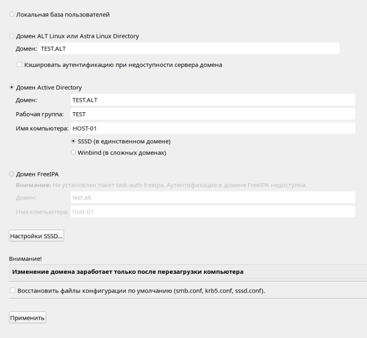
Task: Click the Active Directory Домен input field
Action: click(x=213, y=100)
